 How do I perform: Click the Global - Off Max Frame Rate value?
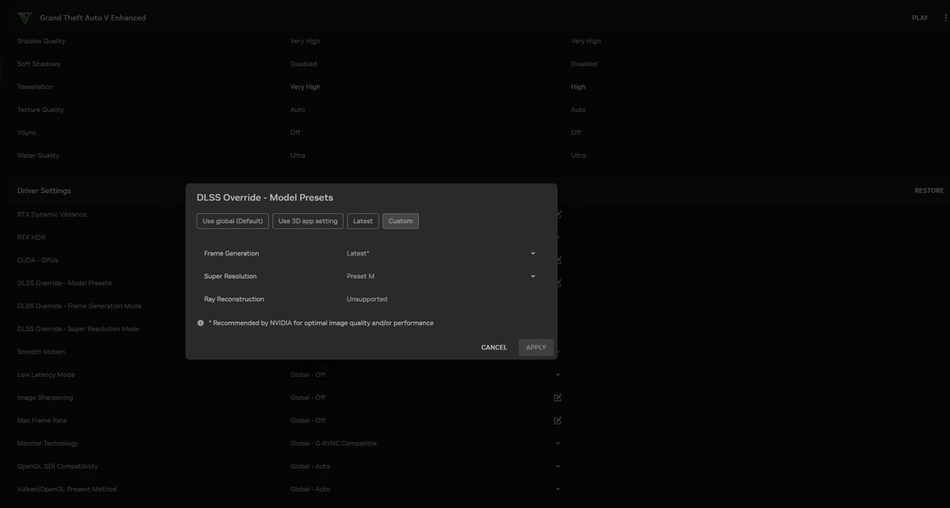pos(308,420)
